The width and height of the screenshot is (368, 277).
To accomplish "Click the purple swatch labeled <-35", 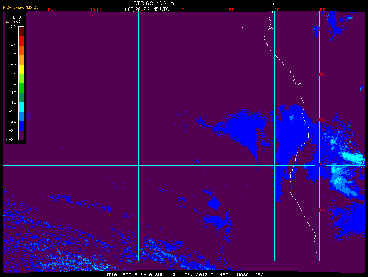I will [21, 135].
